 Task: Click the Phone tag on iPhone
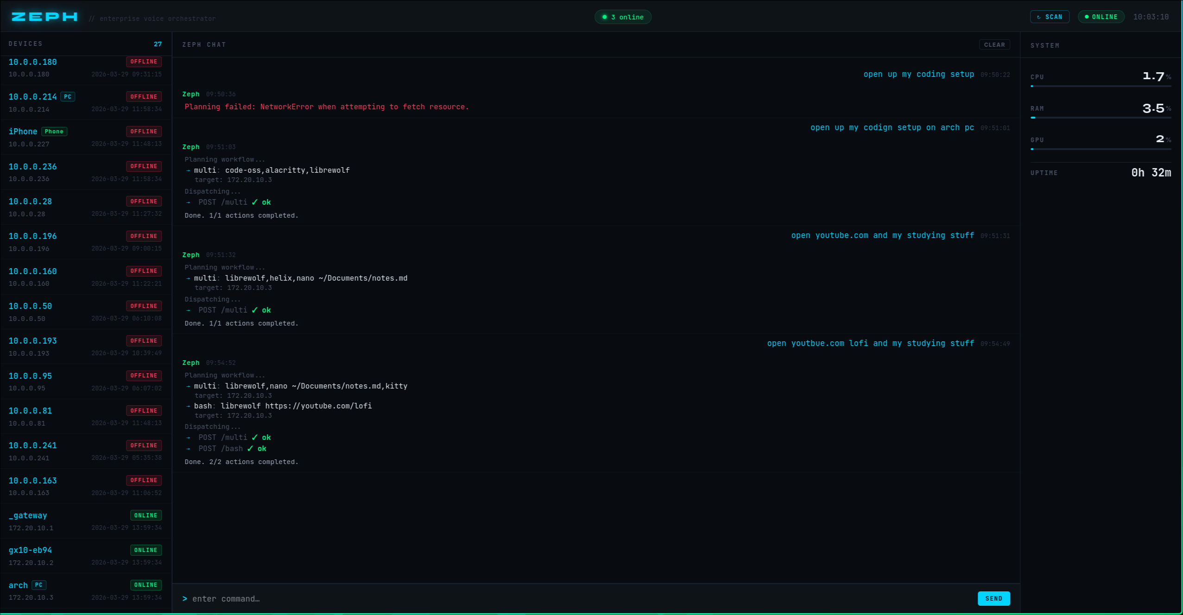coord(54,132)
